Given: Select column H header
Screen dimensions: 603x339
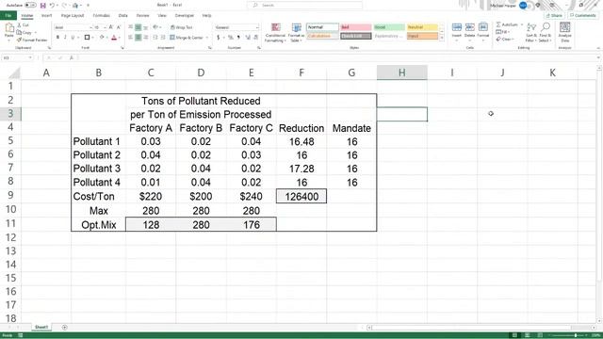Looking at the screenshot, I should coord(402,73).
